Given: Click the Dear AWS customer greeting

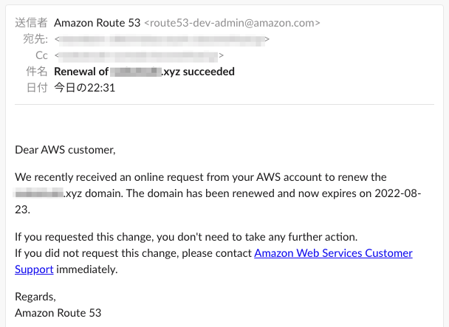Looking at the screenshot, I should pos(65,150).
